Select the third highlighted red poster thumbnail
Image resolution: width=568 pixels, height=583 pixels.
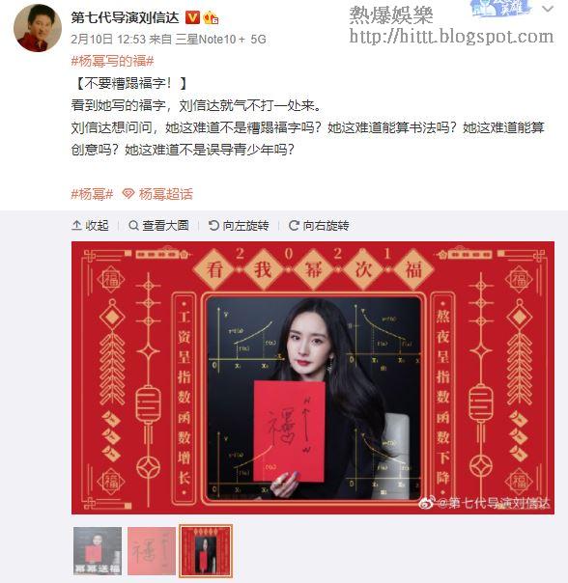tap(206, 551)
